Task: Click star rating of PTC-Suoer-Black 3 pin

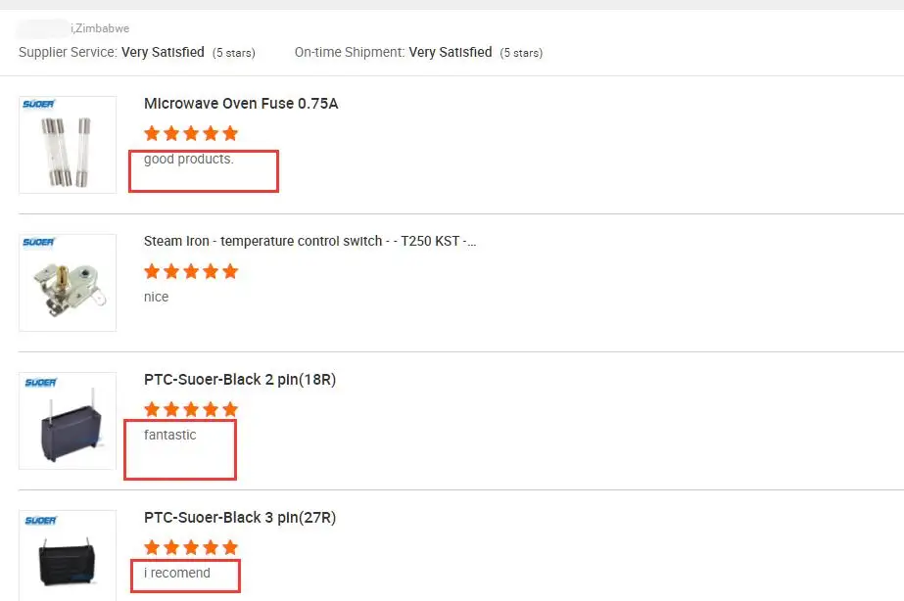Action: point(191,547)
